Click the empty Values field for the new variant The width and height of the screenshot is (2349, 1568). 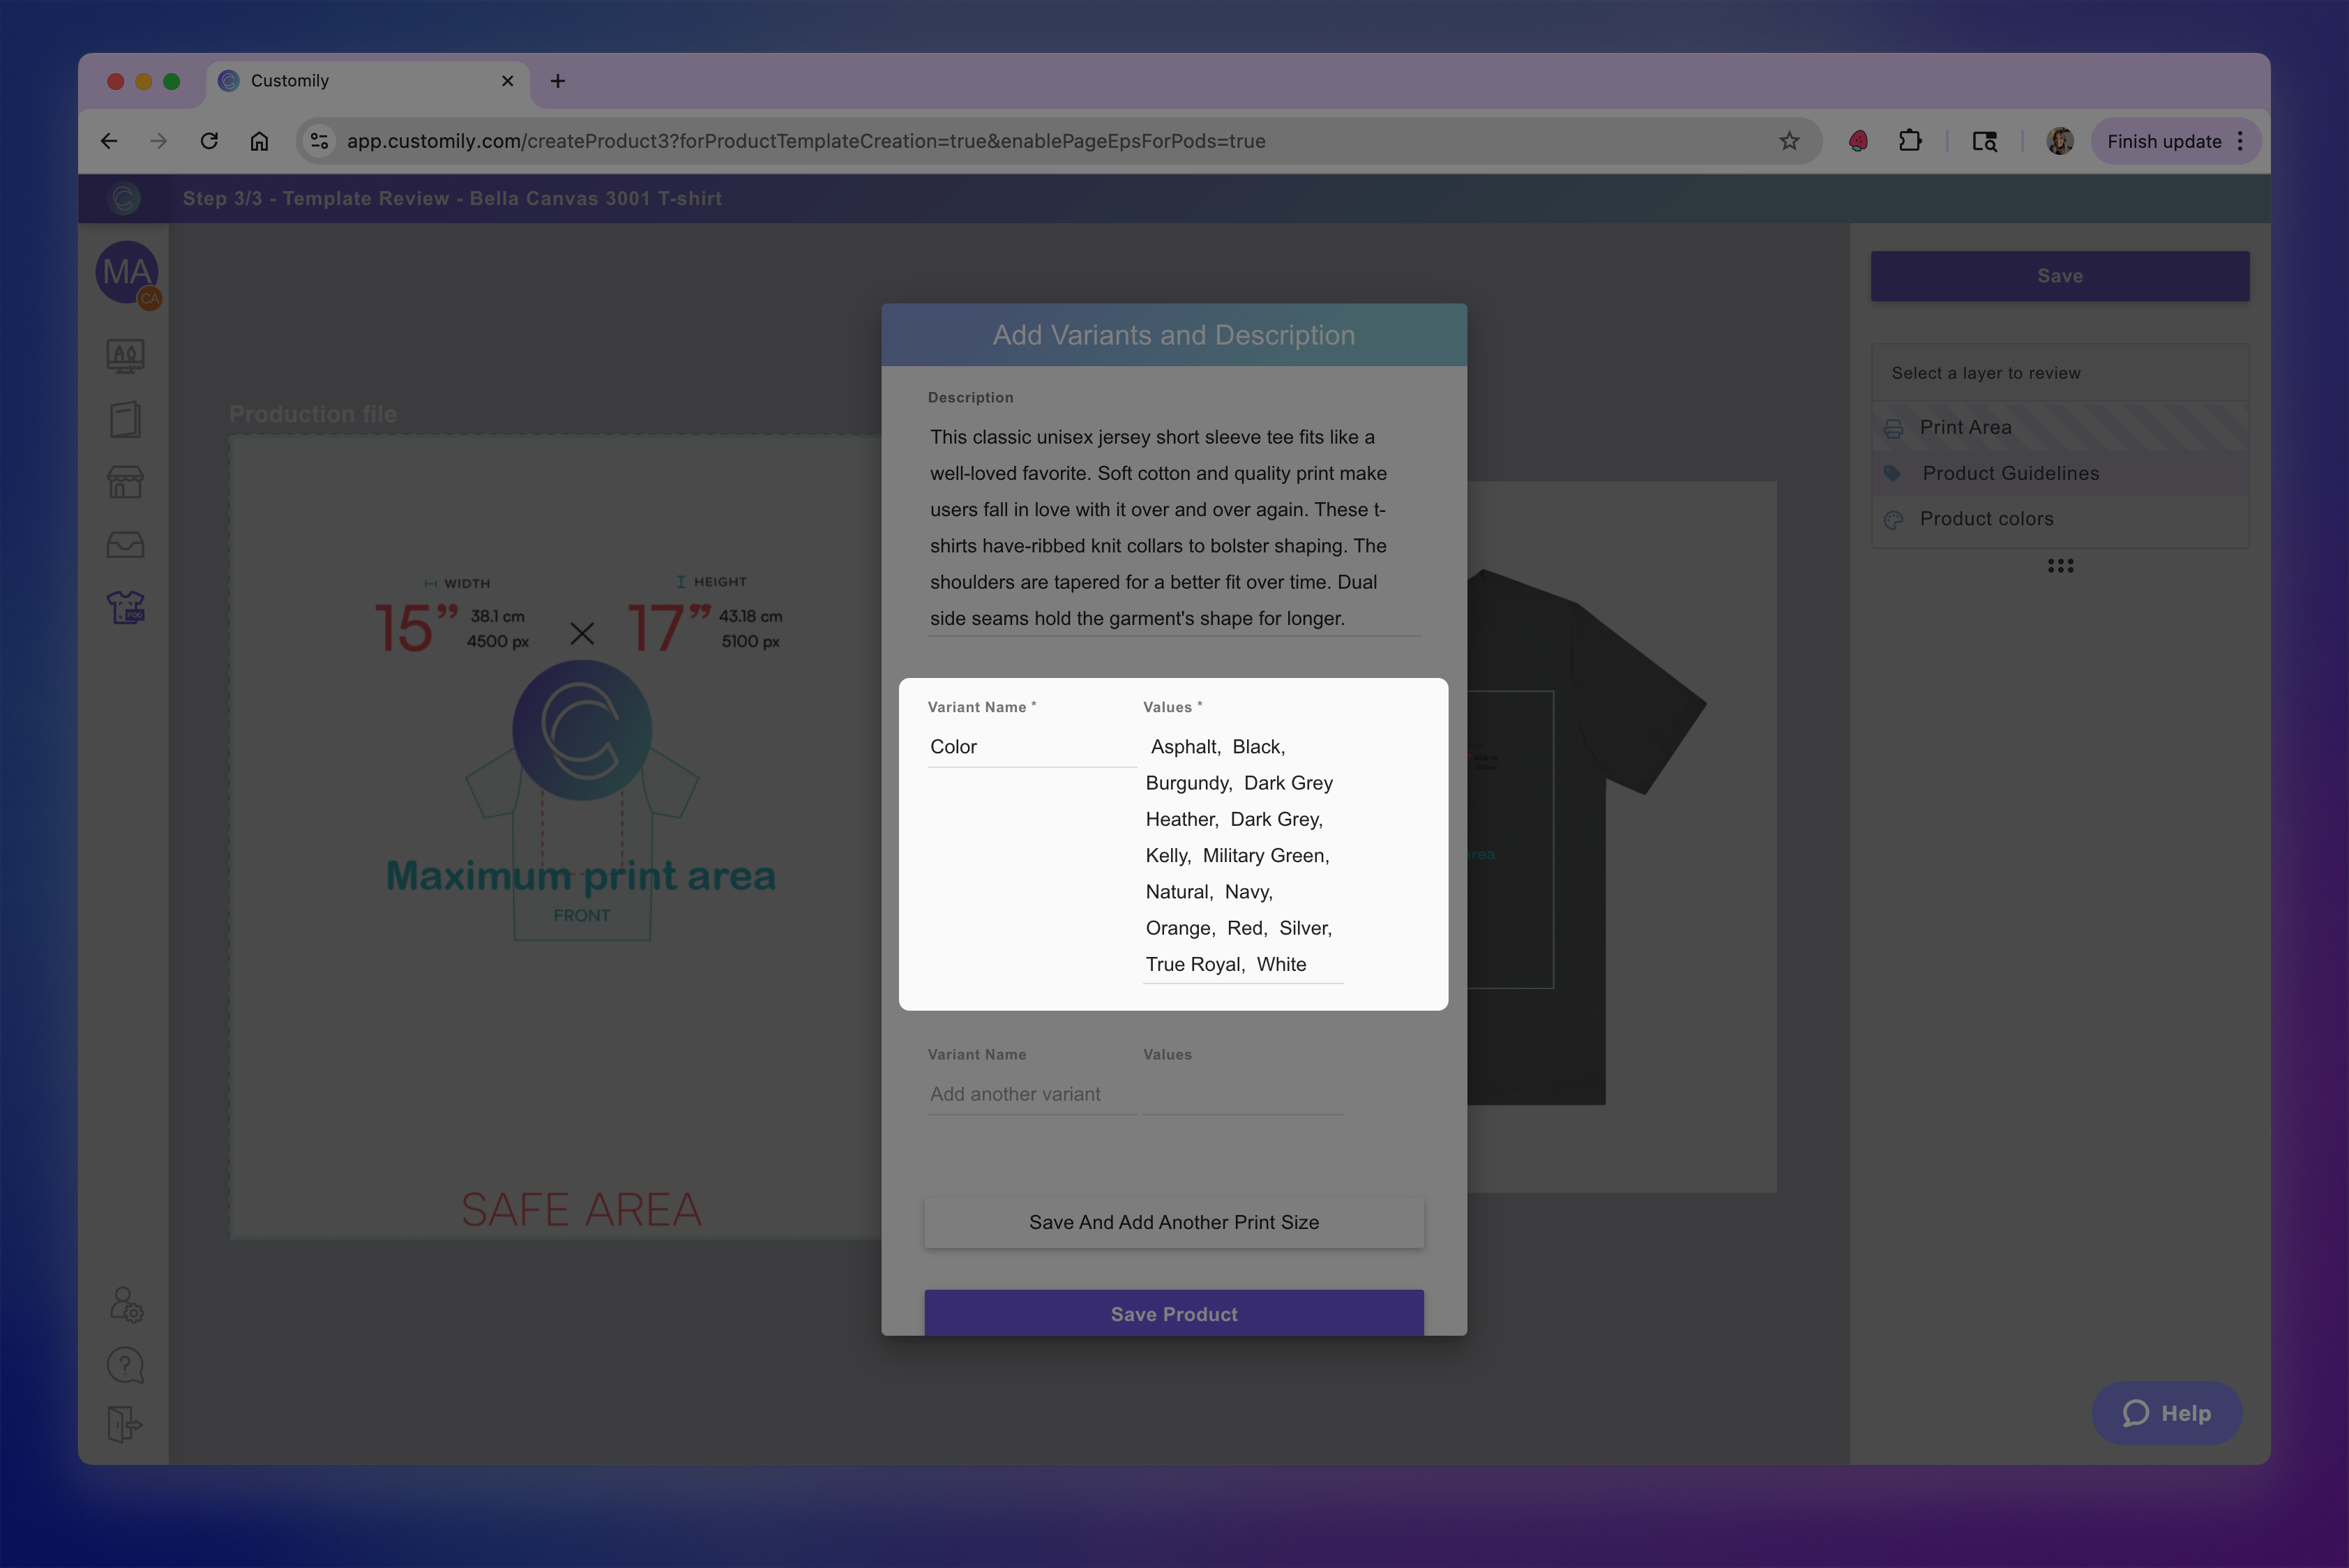pyautogui.click(x=1243, y=1094)
